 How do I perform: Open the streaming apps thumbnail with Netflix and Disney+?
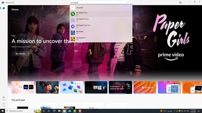tap(23, 87)
